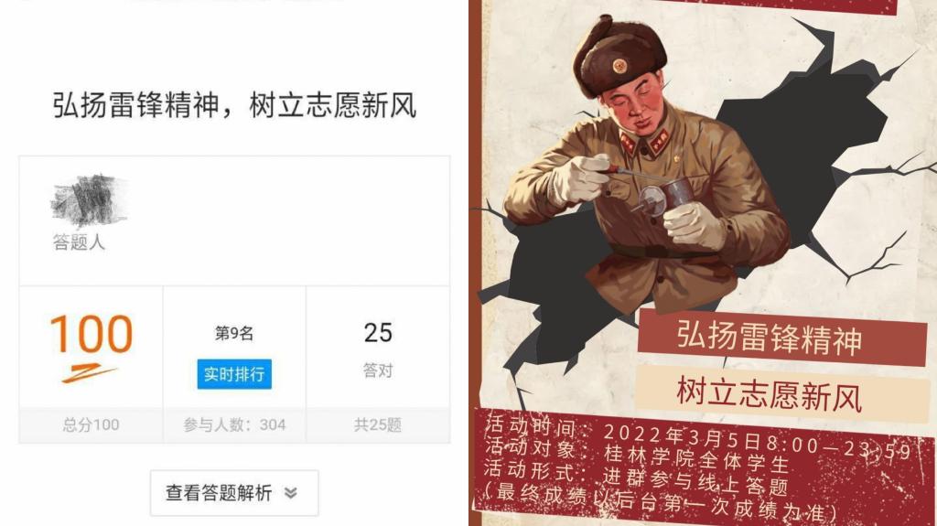Click the 活动时间 line on poster
937x526 pixels.
coord(696,435)
